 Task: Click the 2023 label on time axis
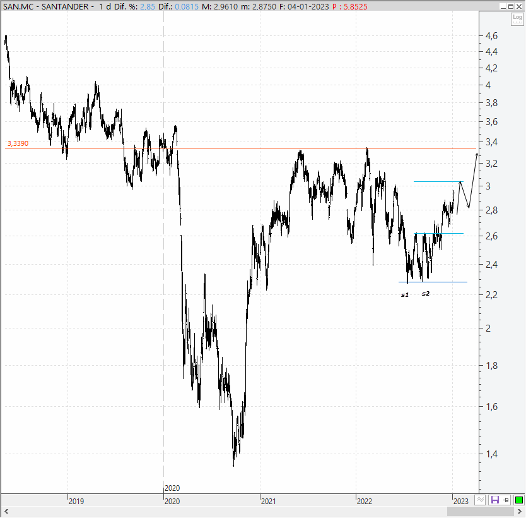pyautogui.click(x=461, y=501)
